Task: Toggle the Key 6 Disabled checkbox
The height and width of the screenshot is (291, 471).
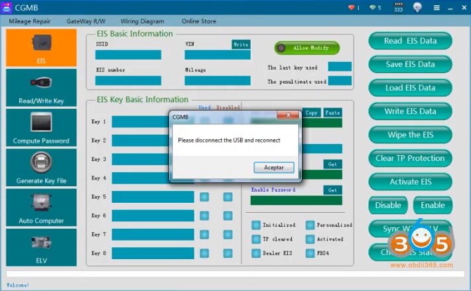Action: [x=228, y=215]
